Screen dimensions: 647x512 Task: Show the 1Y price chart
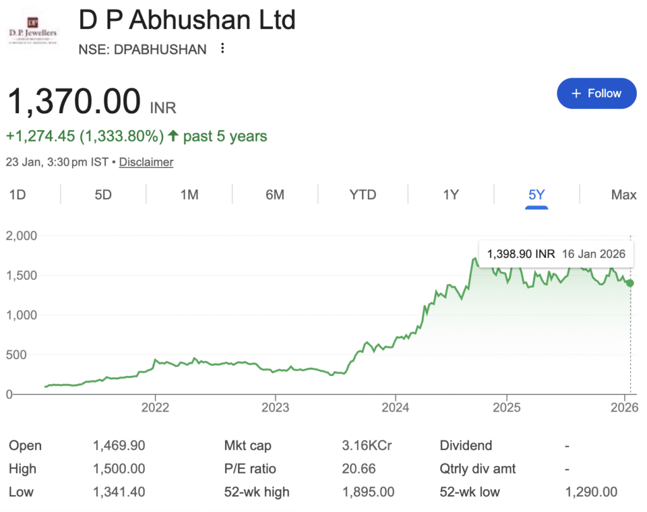(x=450, y=195)
